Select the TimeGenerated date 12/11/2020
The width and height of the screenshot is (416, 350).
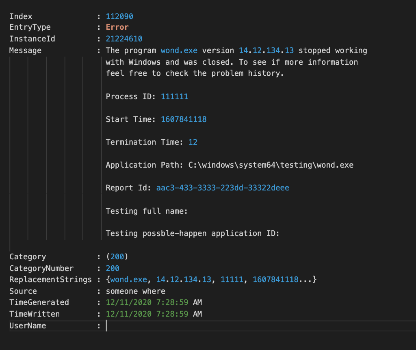(x=126, y=302)
